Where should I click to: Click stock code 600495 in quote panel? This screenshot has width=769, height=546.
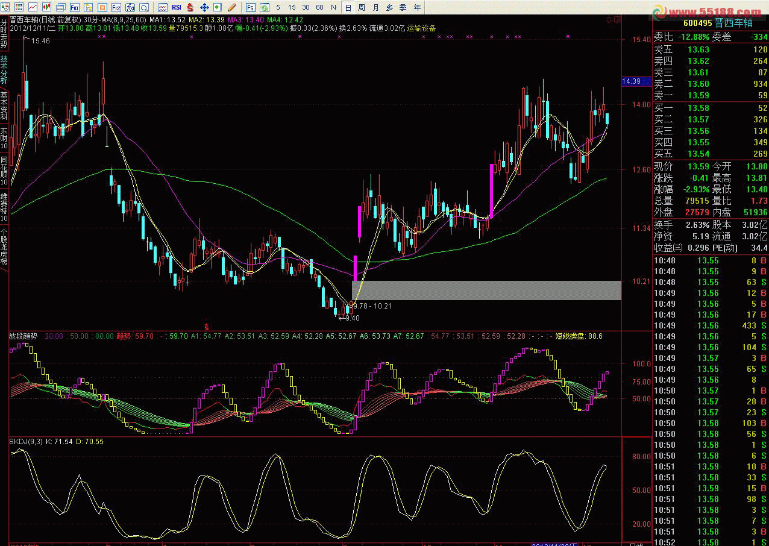pos(697,23)
